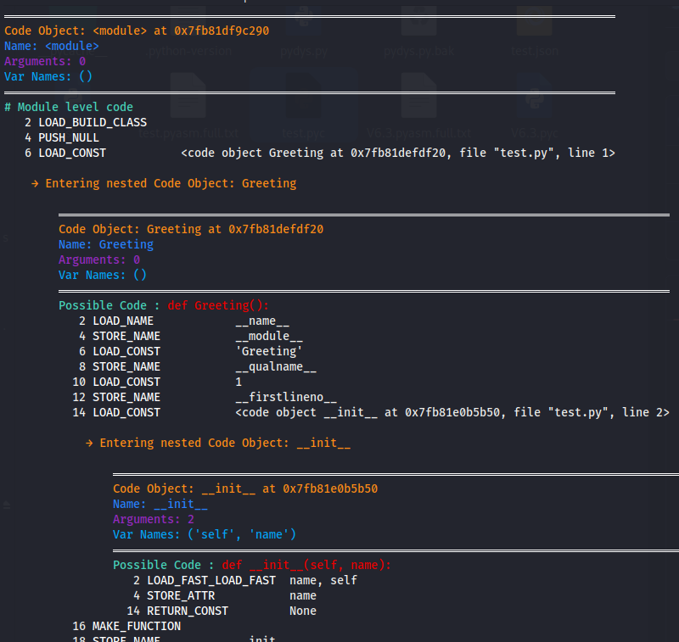This screenshot has width=679, height=642.
Task: Click the '__module__' operand
Action: point(269,336)
